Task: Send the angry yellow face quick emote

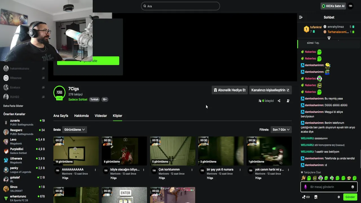Action: click(315, 178)
